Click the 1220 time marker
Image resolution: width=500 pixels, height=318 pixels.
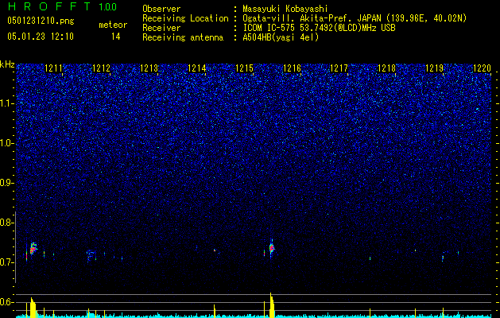coord(482,68)
